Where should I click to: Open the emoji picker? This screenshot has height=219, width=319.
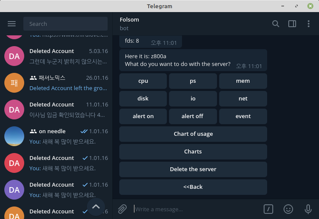click(x=288, y=209)
